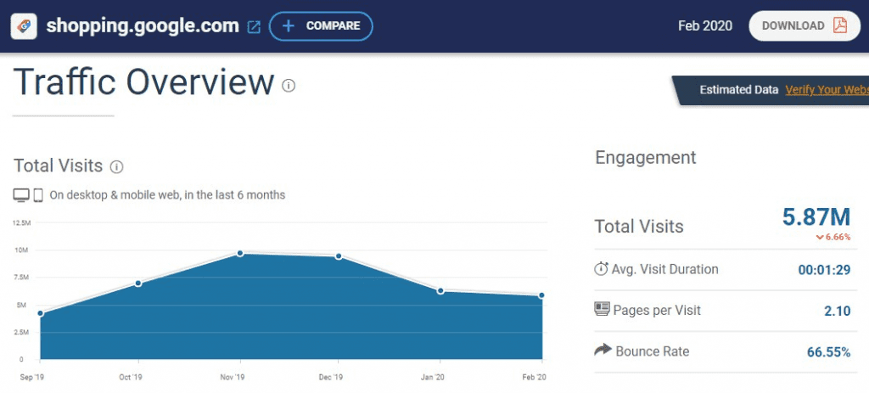Click the Oct '19 x-axis label
This screenshot has height=393, width=869.
pyautogui.click(x=131, y=378)
